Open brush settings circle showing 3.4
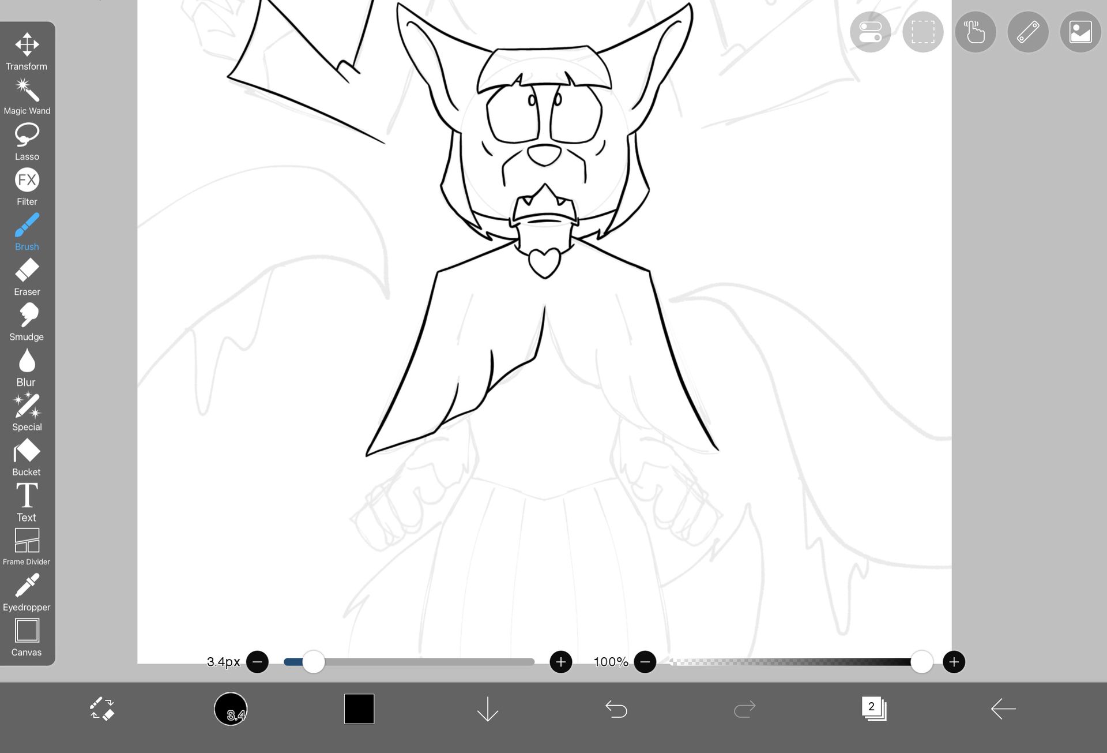Screen dimensions: 1107x753 [231, 709]
